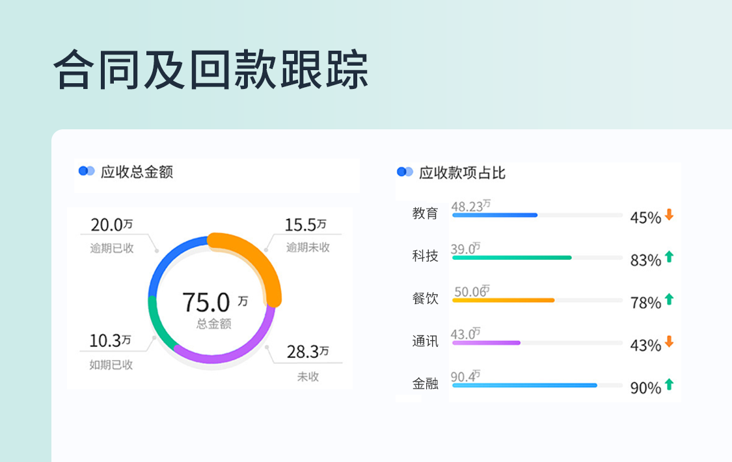
Task: Click the blue dot icon beside 应收总金额
Action: (85, 172)
